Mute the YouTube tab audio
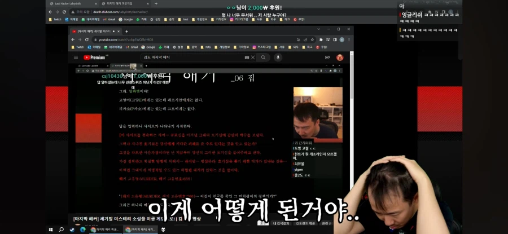This screenshot has width=508, height=234. (x=113, y=32)
